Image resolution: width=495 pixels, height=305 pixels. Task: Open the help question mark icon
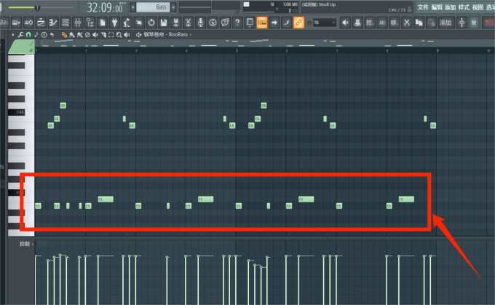click(x=237, y=22)
